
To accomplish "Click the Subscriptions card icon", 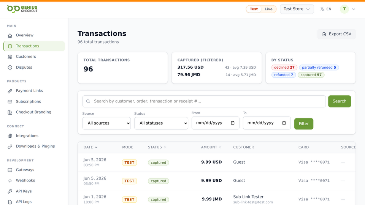I will [x=10, y=102].
